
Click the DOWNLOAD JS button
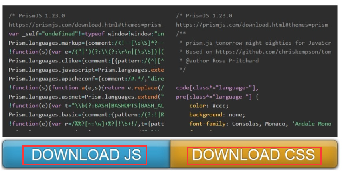85,155
